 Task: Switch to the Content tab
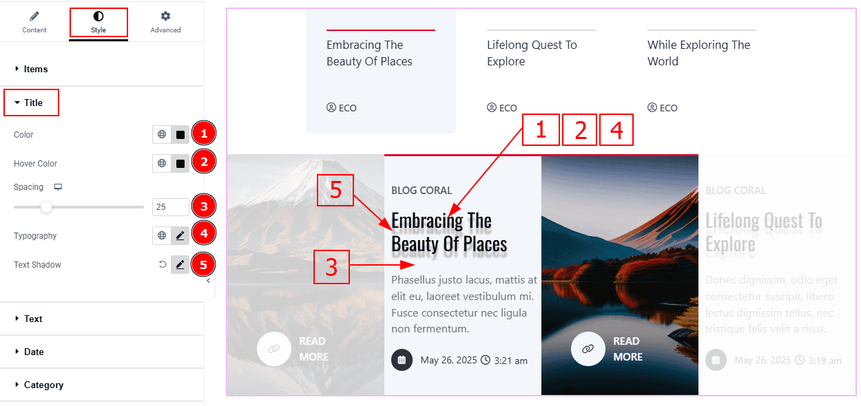tap(34, 22)
